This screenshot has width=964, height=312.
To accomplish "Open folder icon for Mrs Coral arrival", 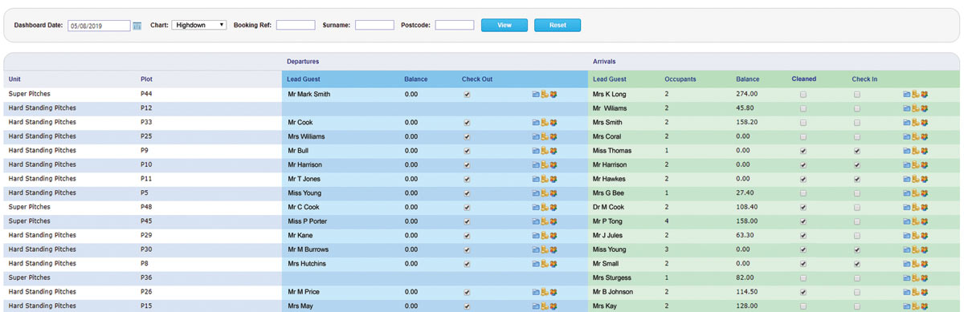I will 907,137.
